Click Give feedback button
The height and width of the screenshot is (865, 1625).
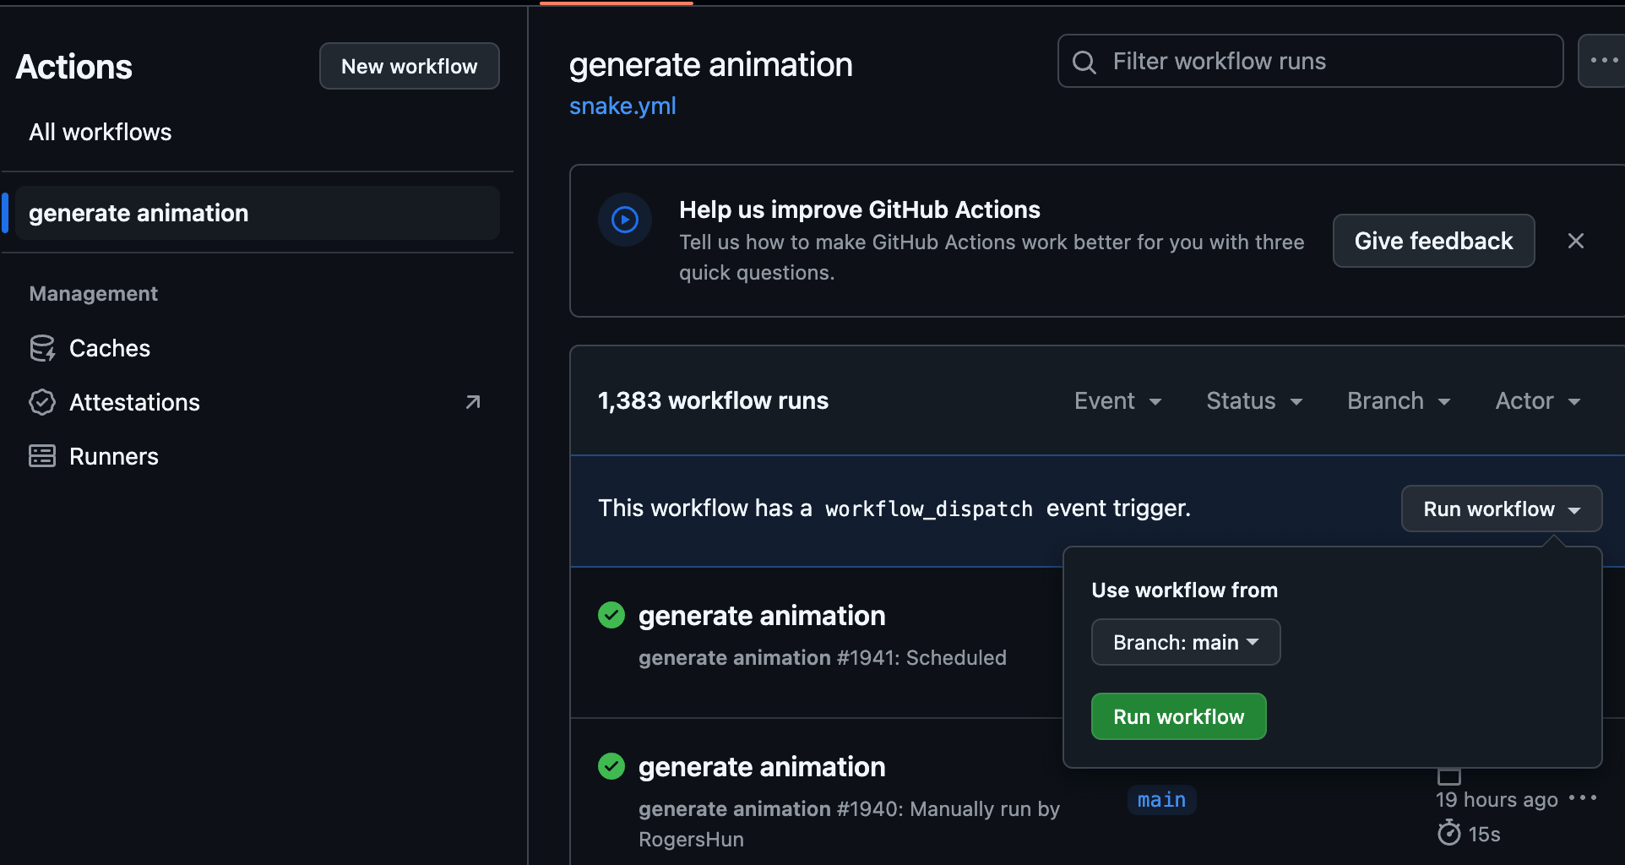coord(1433,241)
